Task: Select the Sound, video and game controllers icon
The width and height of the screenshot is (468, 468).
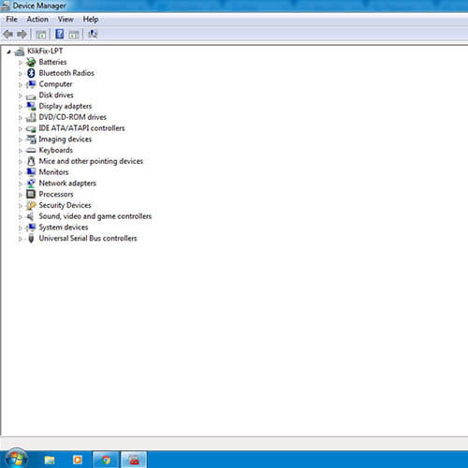Action: coord(31,216)
